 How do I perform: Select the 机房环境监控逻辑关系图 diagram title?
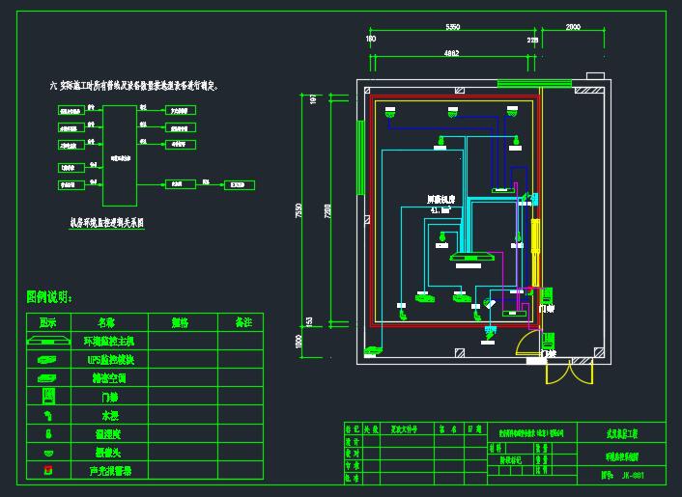click(106, 222)
